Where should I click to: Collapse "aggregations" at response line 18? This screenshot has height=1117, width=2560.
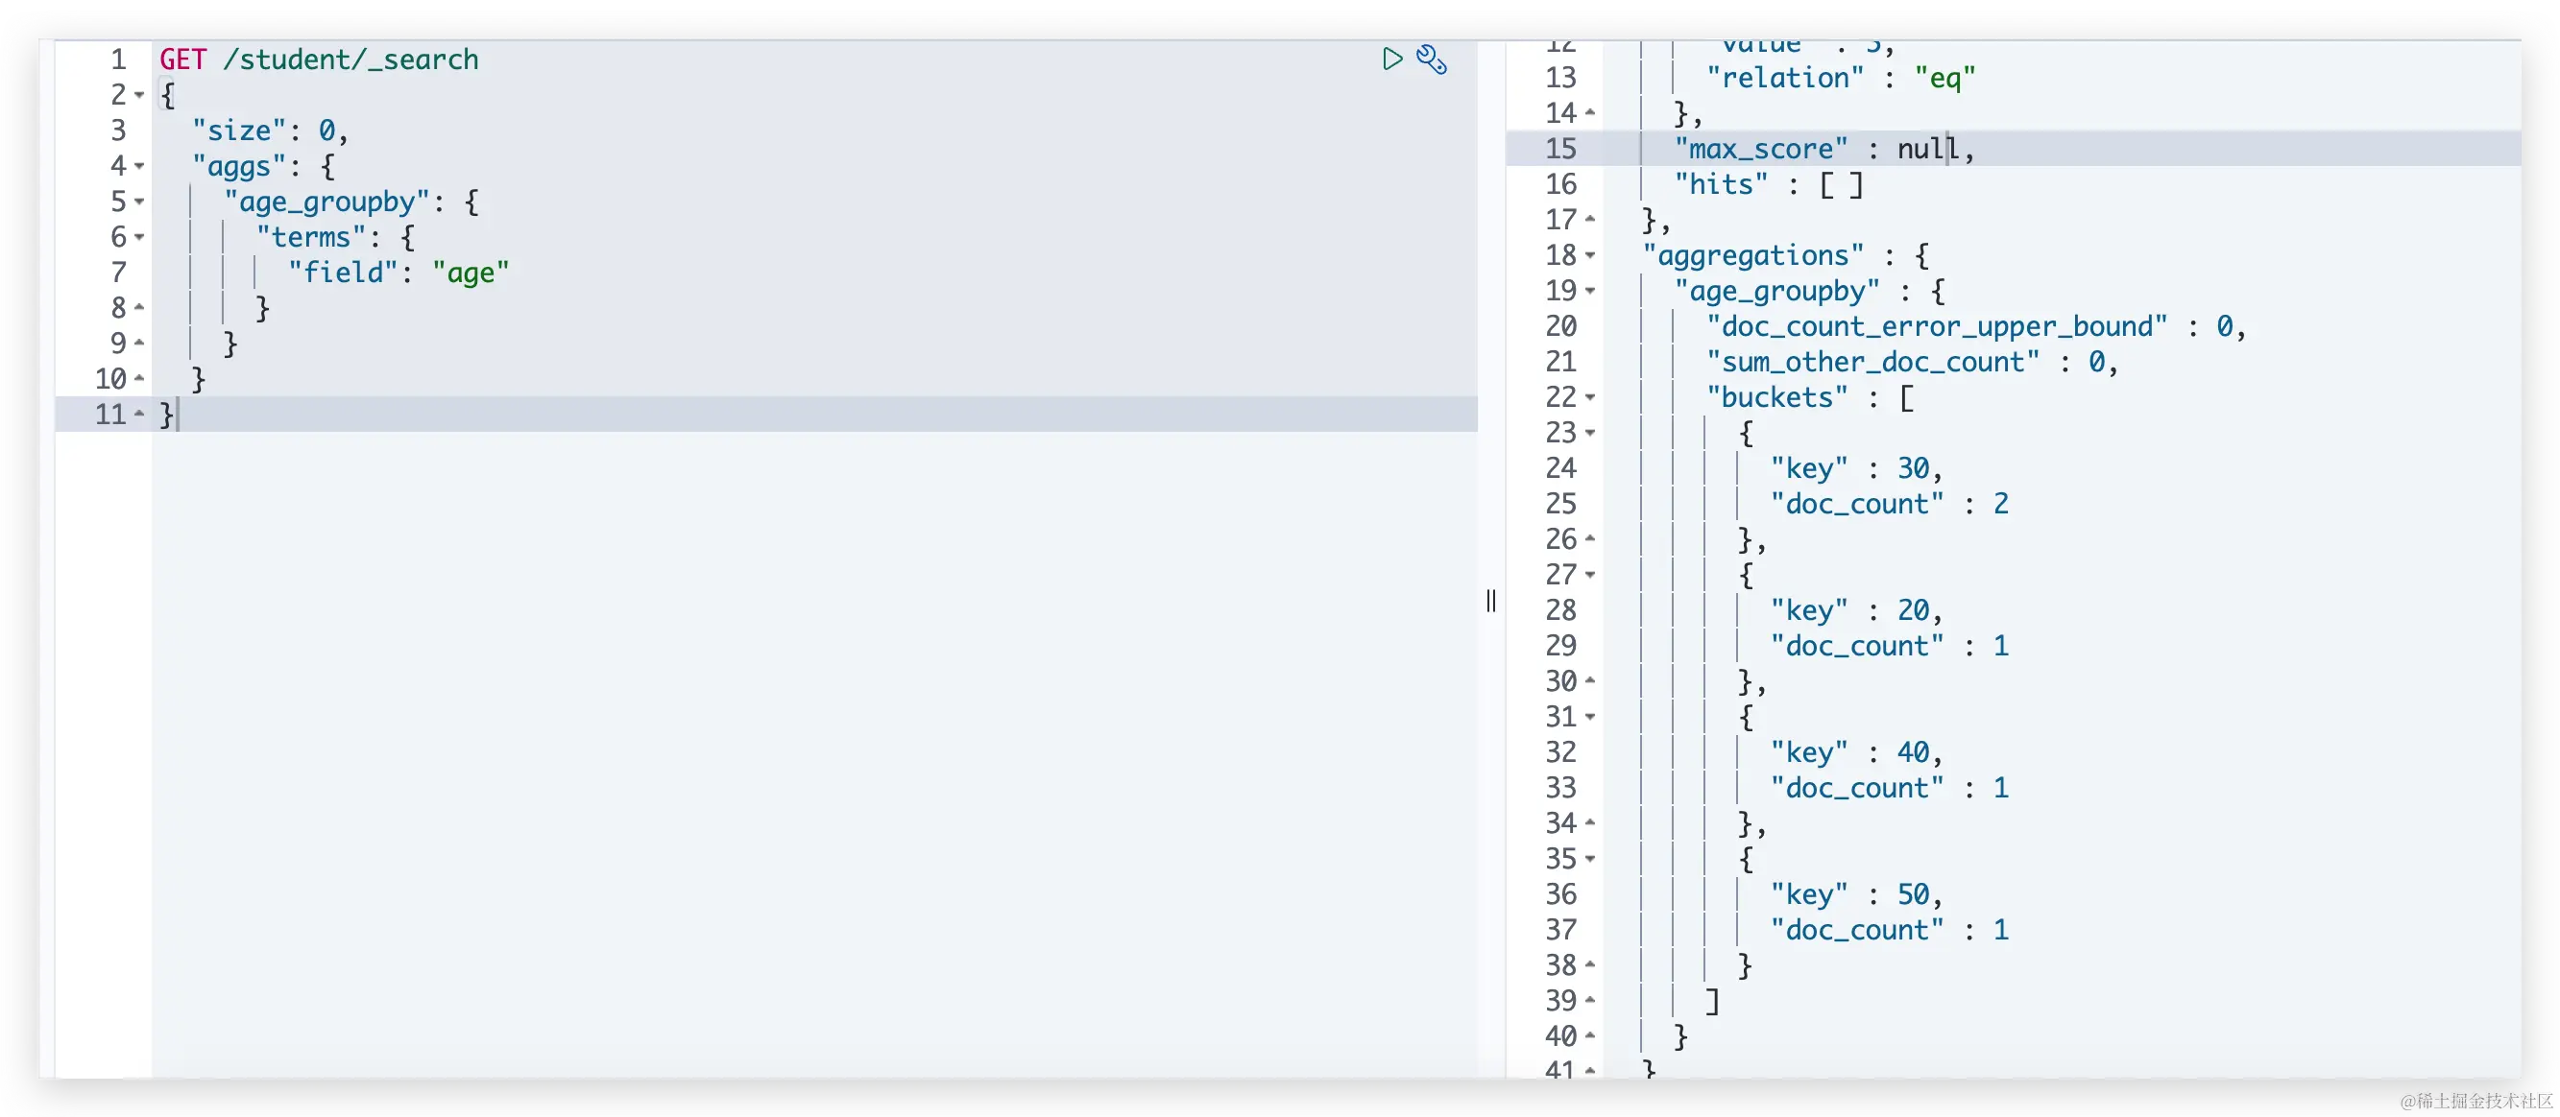[x=1590, y=255]
